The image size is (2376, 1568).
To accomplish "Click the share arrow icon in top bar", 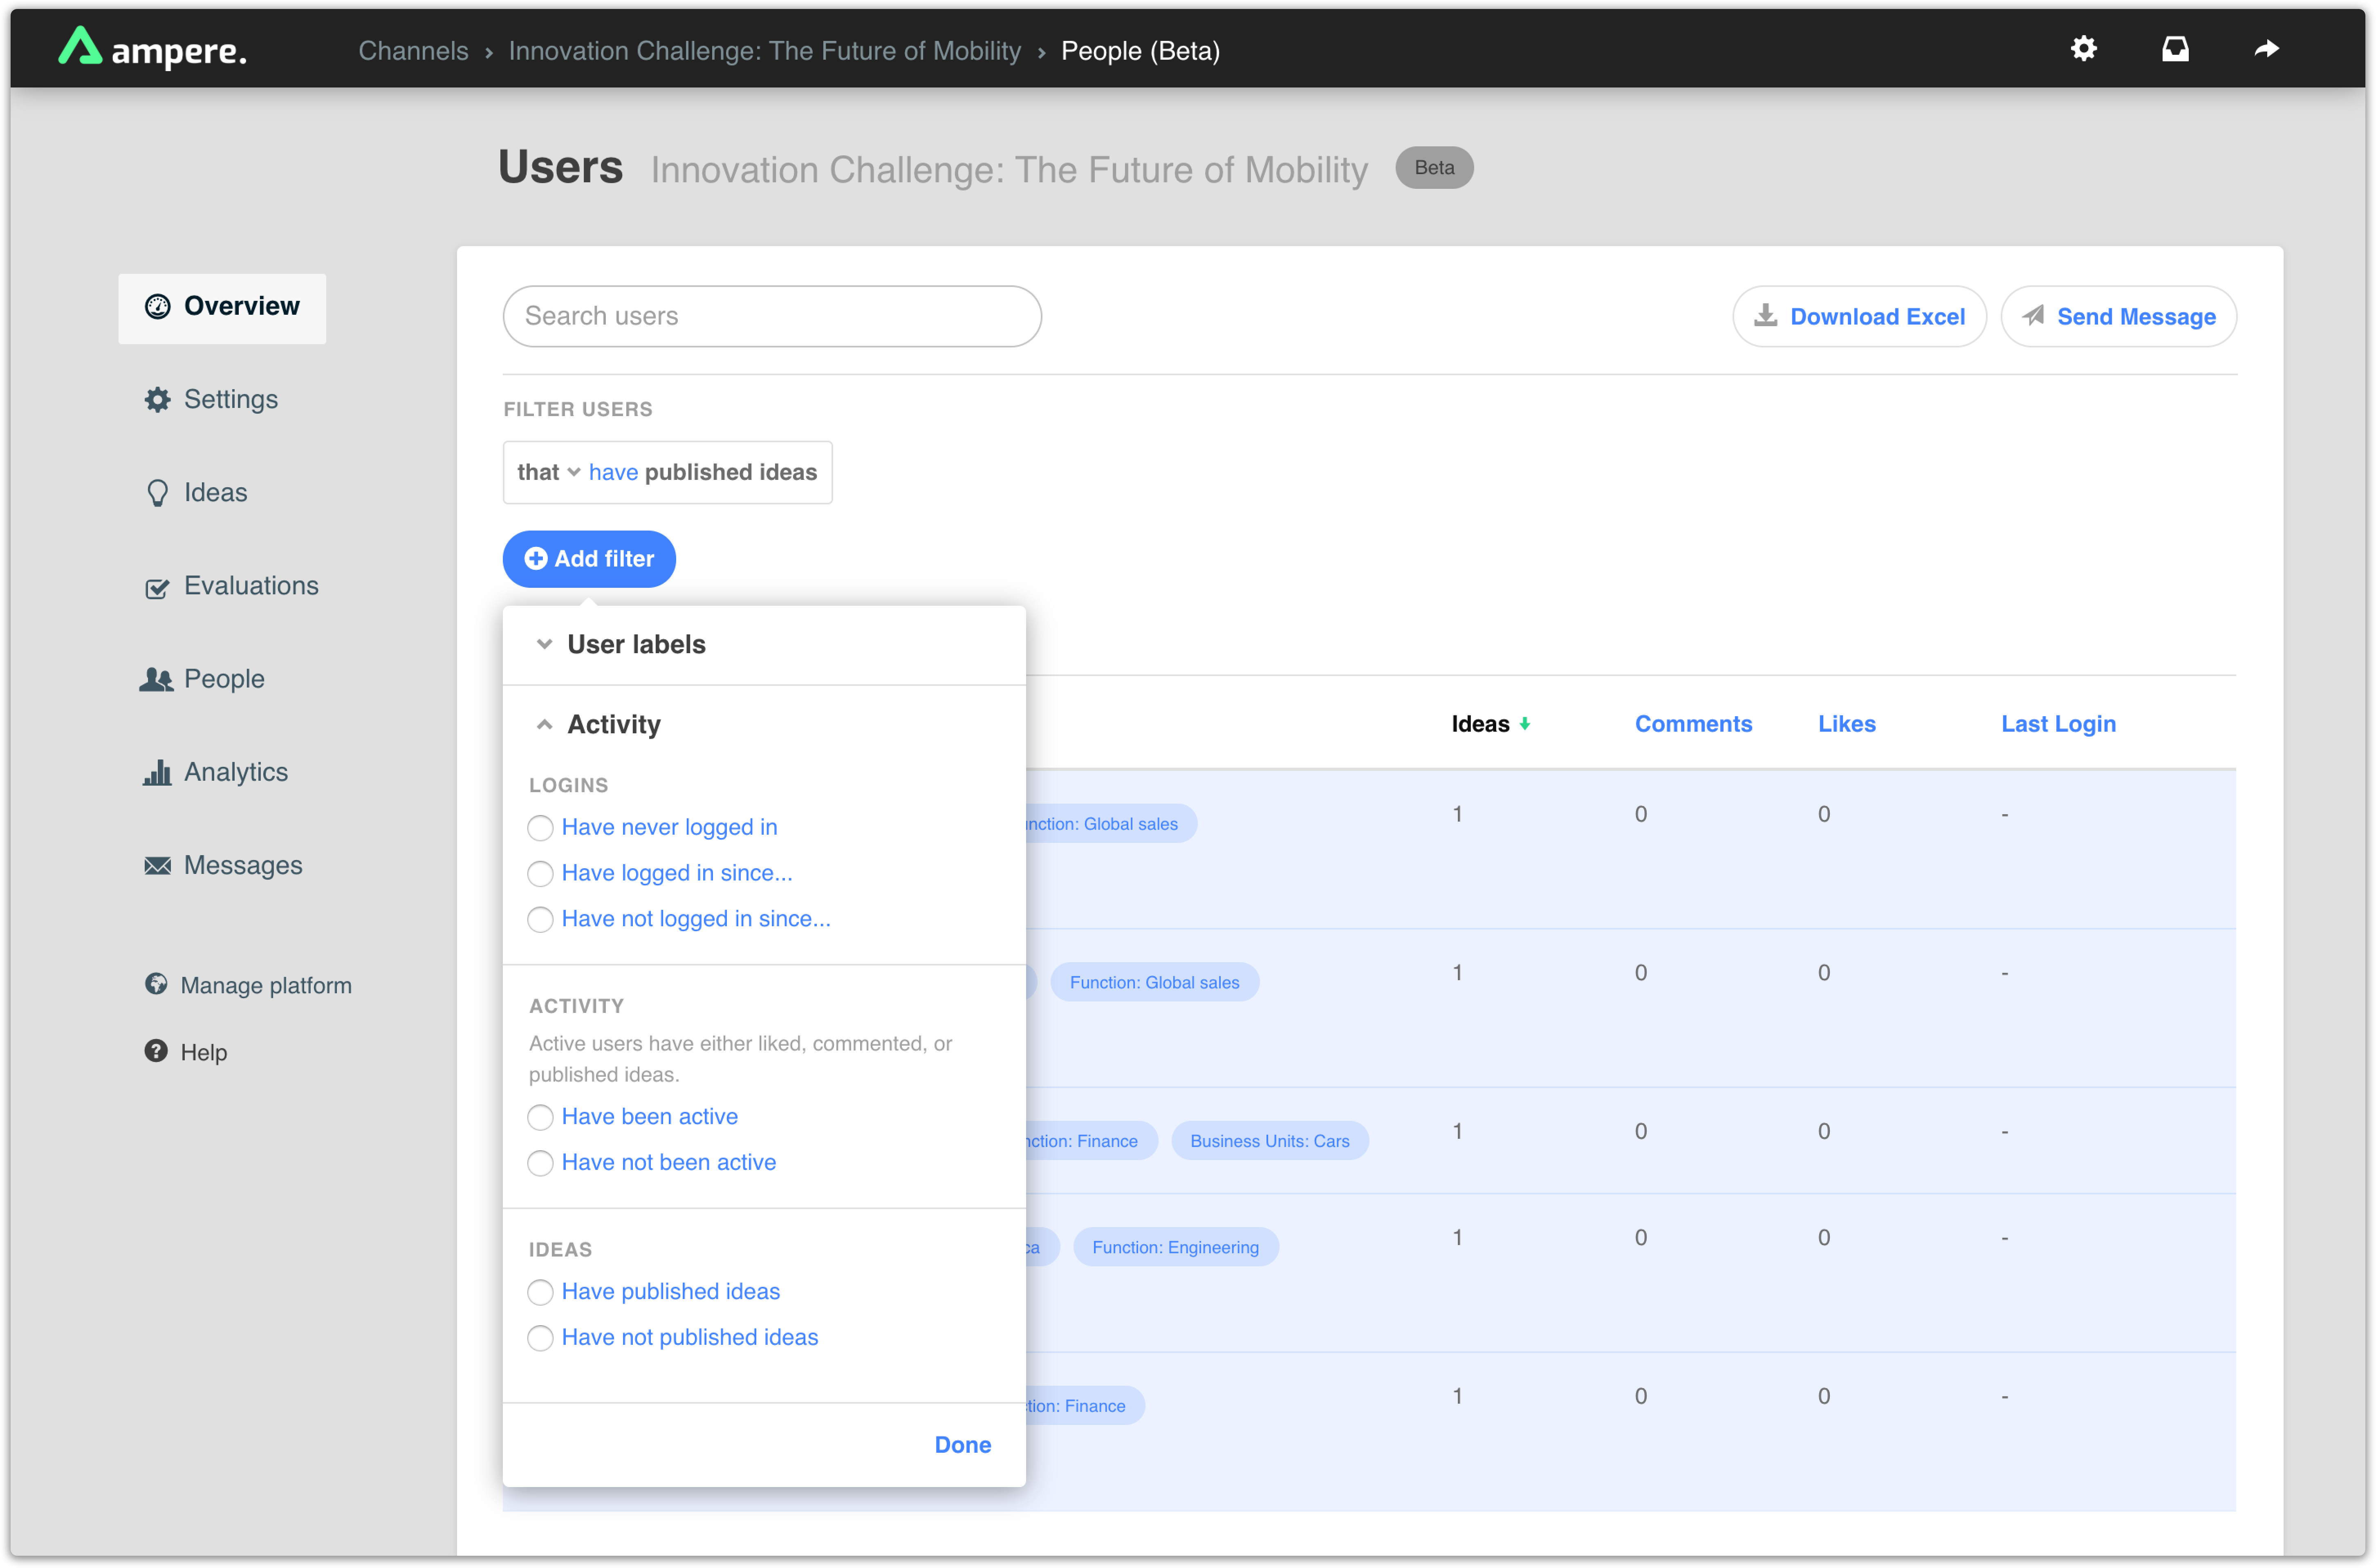I will click(2266, 48).
